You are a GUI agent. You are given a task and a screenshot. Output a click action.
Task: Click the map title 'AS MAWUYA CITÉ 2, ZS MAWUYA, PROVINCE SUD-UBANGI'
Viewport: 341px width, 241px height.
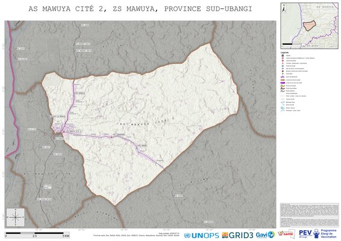tap(140, 9)
